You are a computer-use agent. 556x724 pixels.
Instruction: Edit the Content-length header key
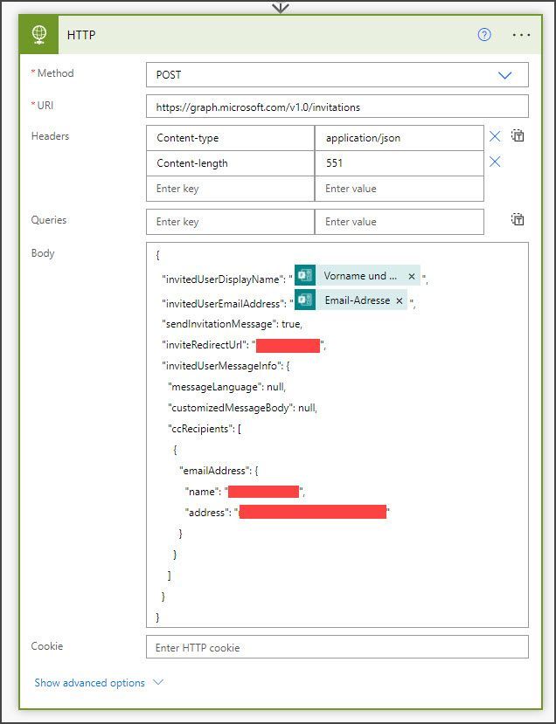(x=230, y=163)
